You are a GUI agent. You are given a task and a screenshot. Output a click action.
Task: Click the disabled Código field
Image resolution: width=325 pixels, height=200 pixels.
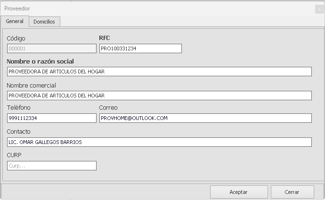[x=52, y=48]
